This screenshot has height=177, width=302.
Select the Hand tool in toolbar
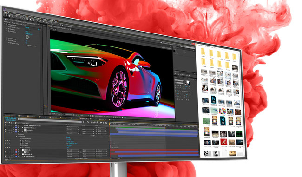tap(9, 16)
